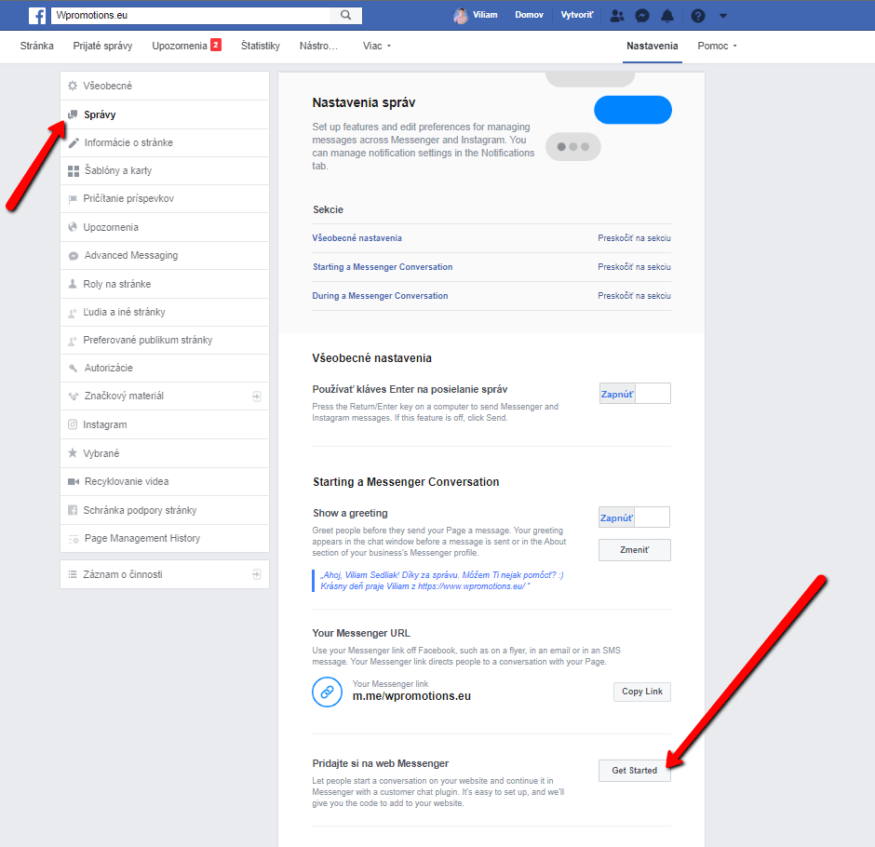Screen dimensions: 875x847
Task: Click the Instagram icon in sidebar
Action: pos(73,424)
